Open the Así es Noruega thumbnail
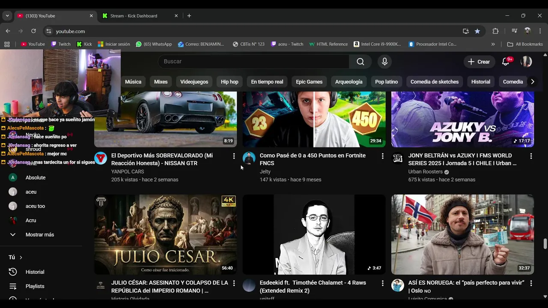 [462, 234]
